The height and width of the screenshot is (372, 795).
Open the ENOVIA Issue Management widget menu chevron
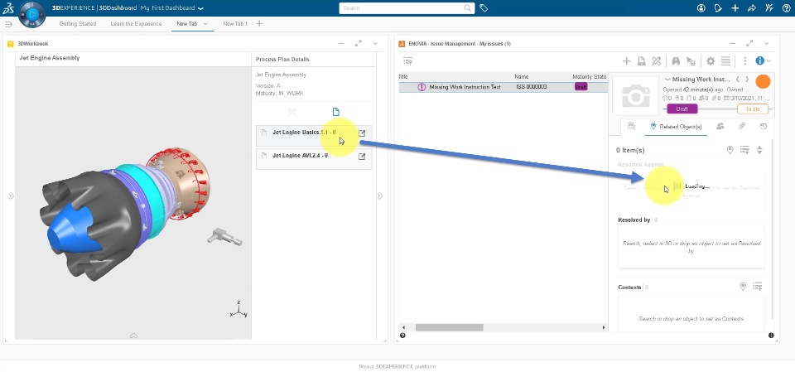click(x=766, y=44)
